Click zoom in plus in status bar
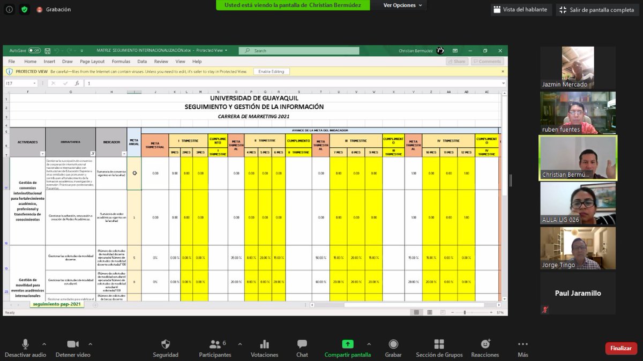643x361 pixels. pyautogui.click(x=492, y=312)
